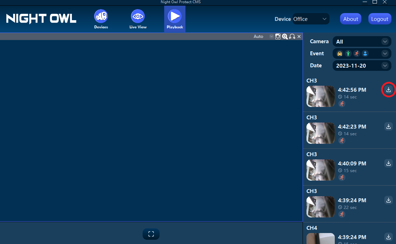Select the vehicle event filter icon

coord(339,53)
